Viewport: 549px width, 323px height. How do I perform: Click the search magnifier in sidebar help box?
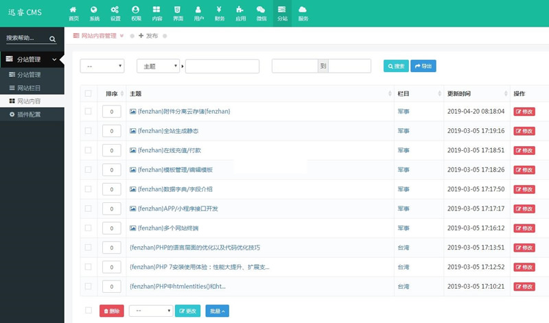(52, 40)
